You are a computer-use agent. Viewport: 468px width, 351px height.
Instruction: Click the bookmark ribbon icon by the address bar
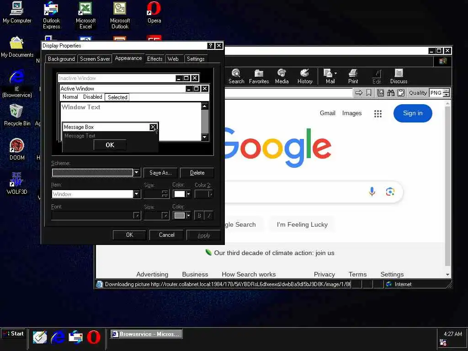369,93
